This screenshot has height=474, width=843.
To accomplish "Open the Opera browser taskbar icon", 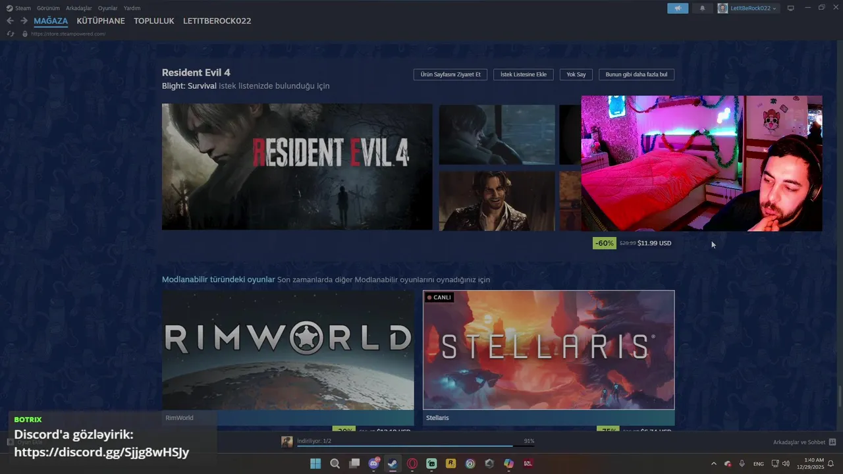I will click(412, 463).
